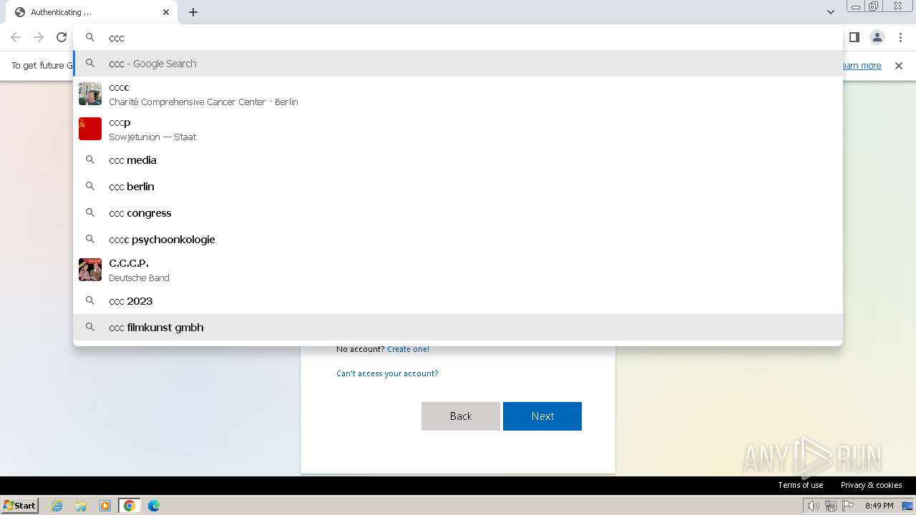Choose the C.C.C.P. Deutsche Band suggestion
The height and width of the screenshot is (515, 916).
[458, 270]
